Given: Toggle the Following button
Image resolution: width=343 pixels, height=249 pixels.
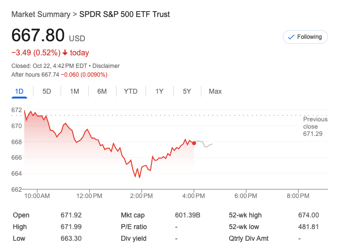Looking at the screenshot, I should coord(305,37).
